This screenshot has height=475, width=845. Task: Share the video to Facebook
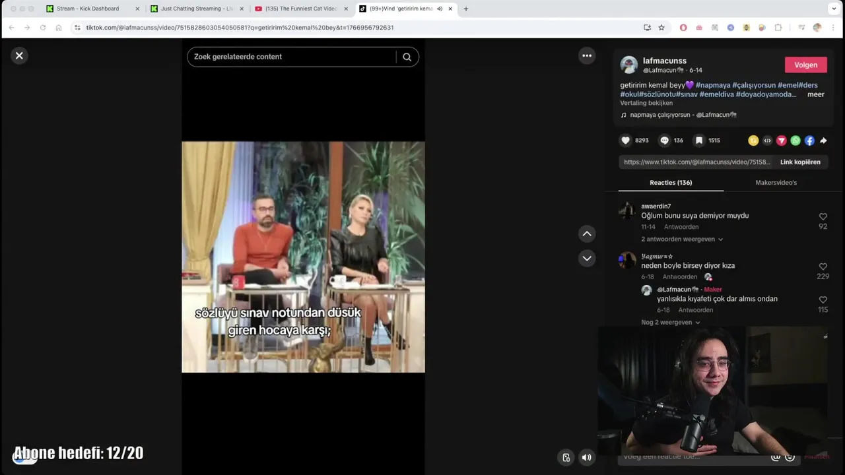tap(809, 141)
